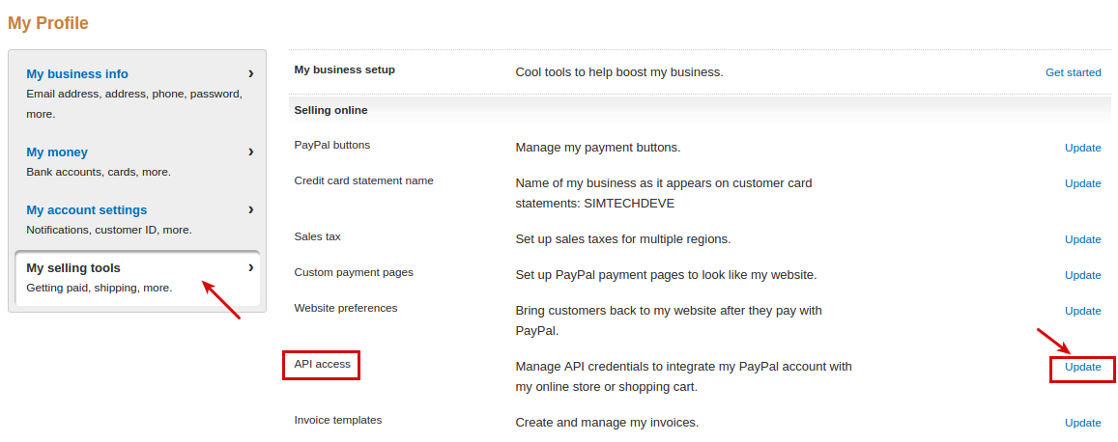Viewport: 1118px width, 442px height.
Task: Open the My money section
Action: [x=57, y=152]
